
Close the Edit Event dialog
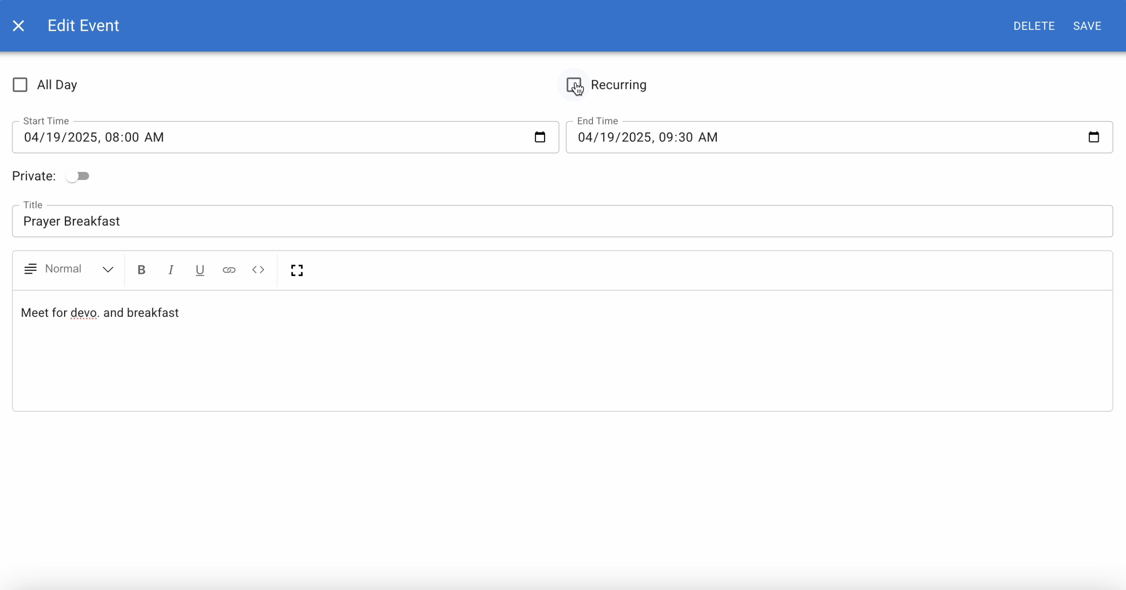click(19, 26)
